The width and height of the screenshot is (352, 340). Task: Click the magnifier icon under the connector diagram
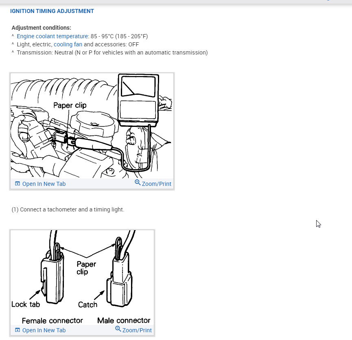pyautogui.click(x=118, y=329)
